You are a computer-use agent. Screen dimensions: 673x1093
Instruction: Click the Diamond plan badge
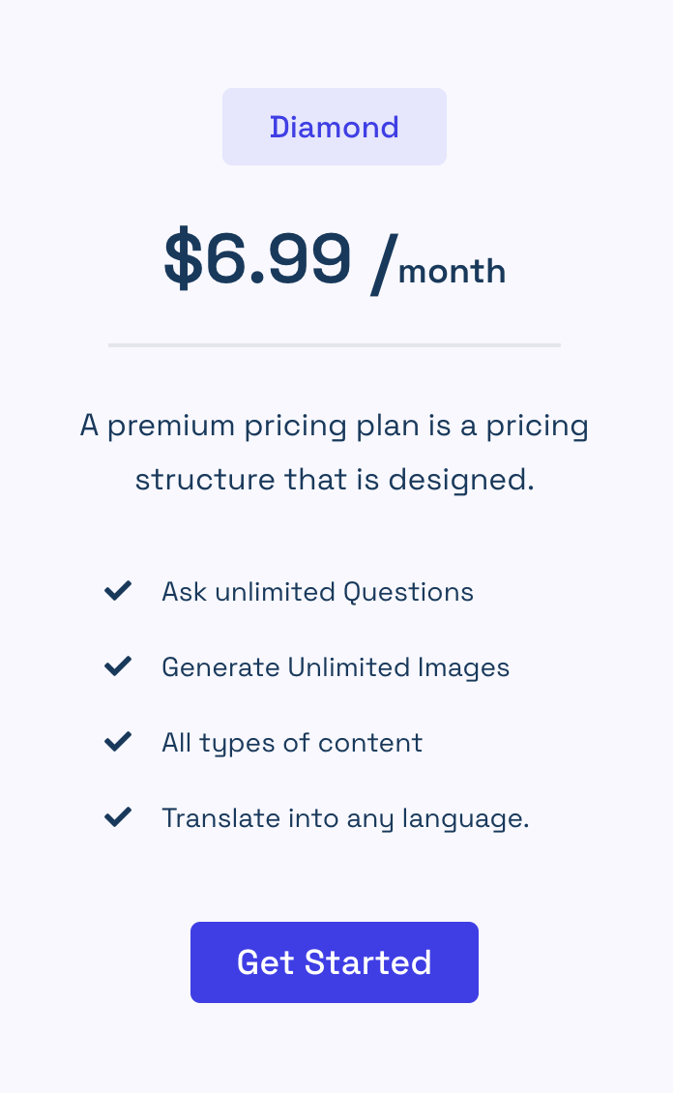(x=335, y=127)
